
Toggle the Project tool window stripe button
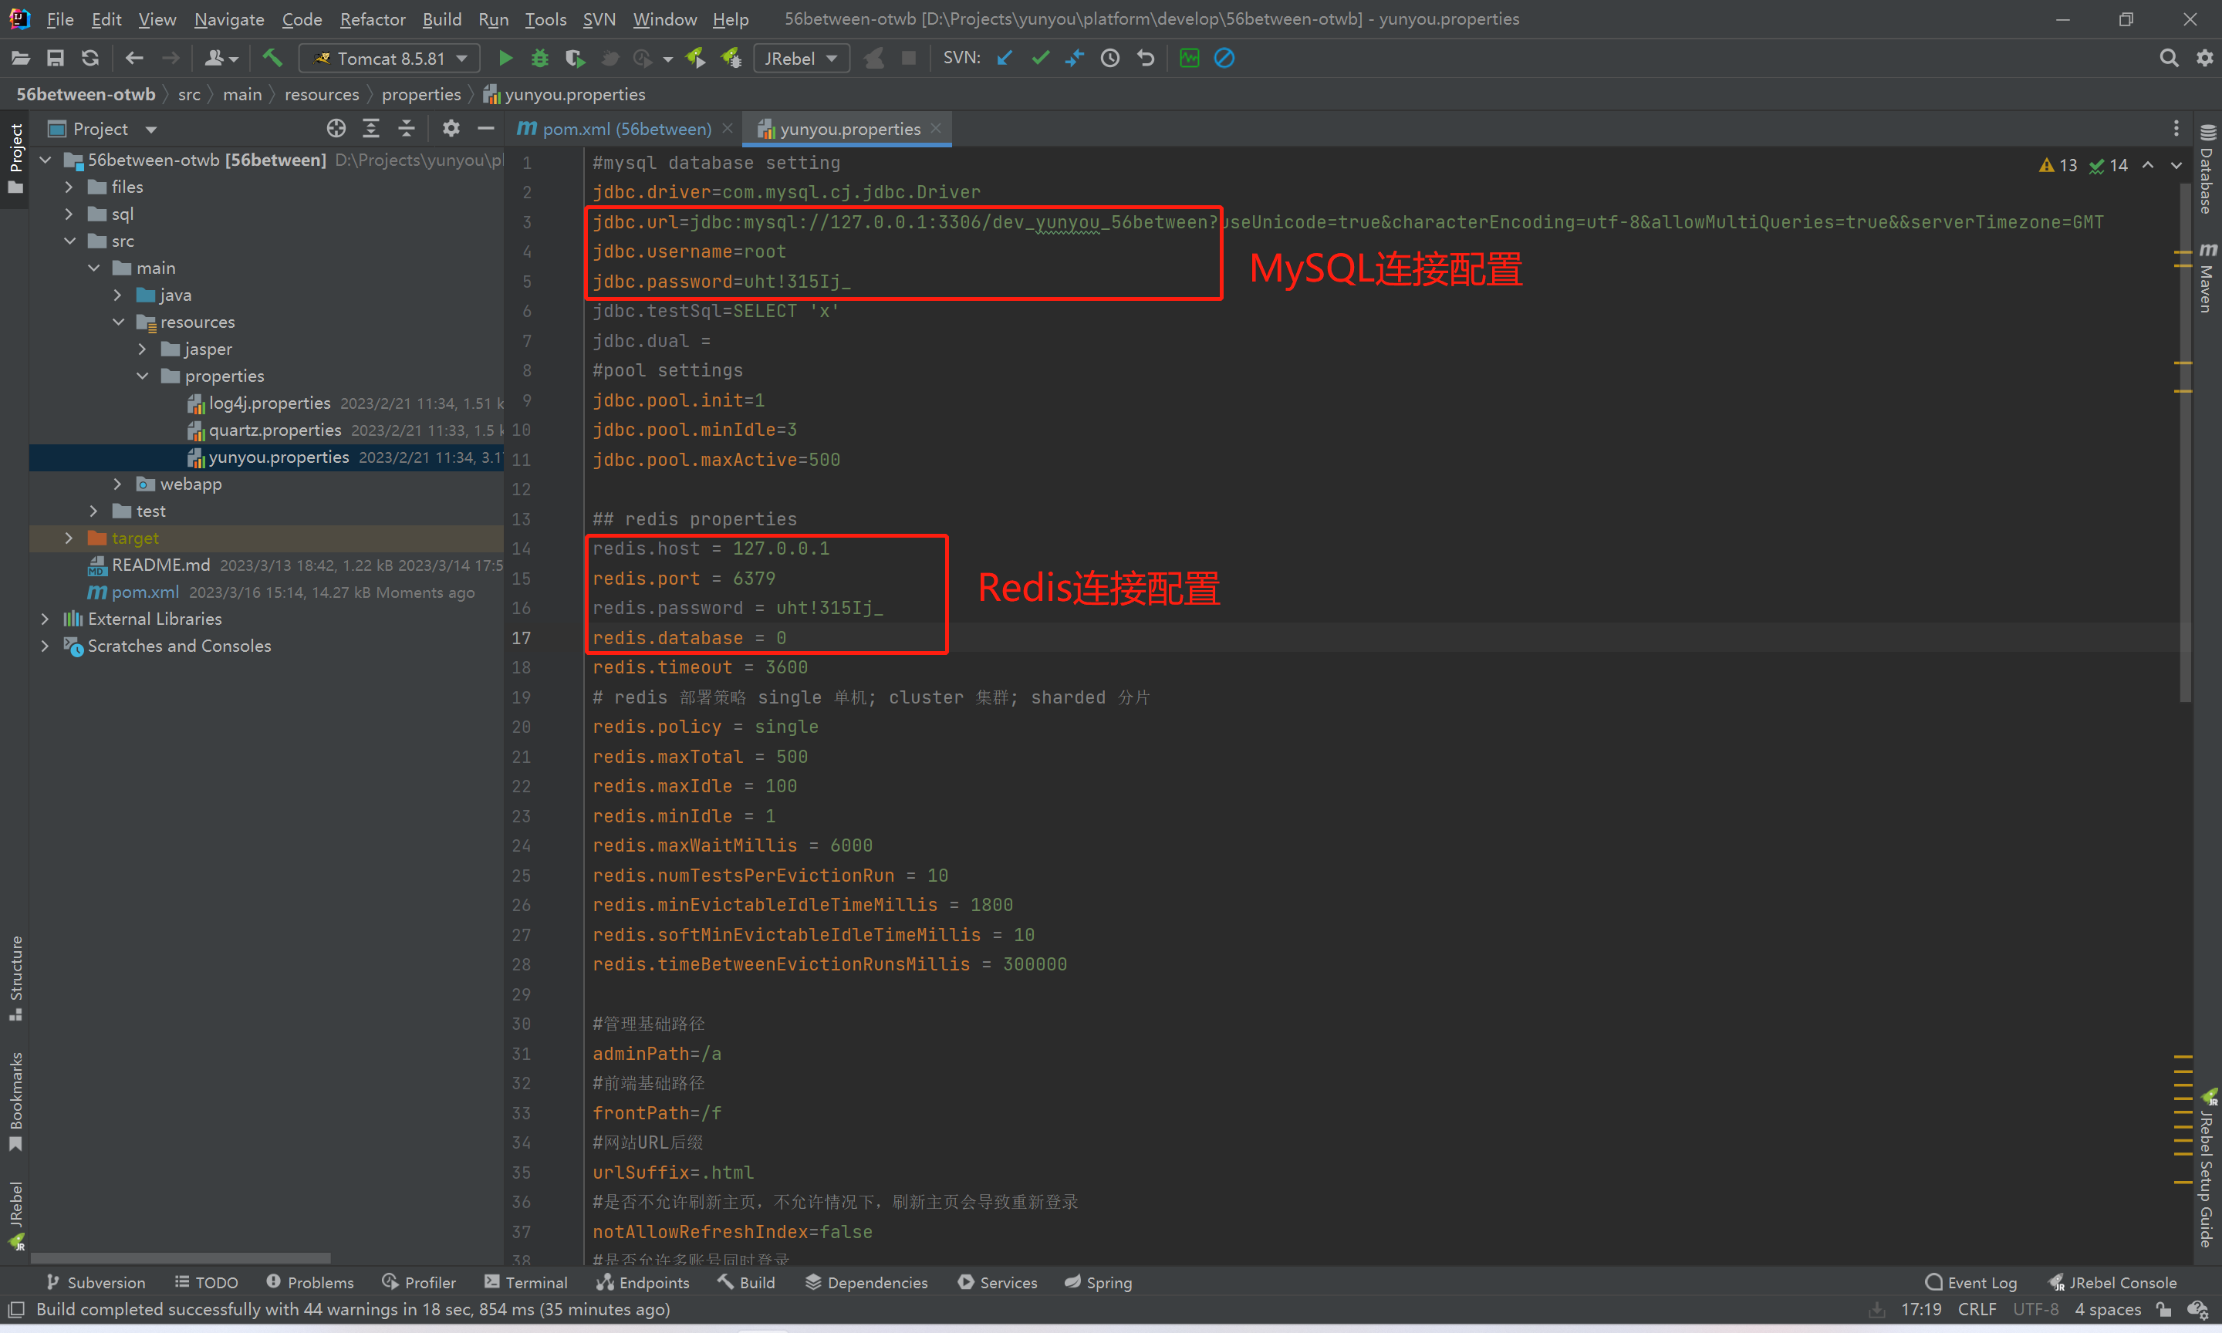click(15, 159)
